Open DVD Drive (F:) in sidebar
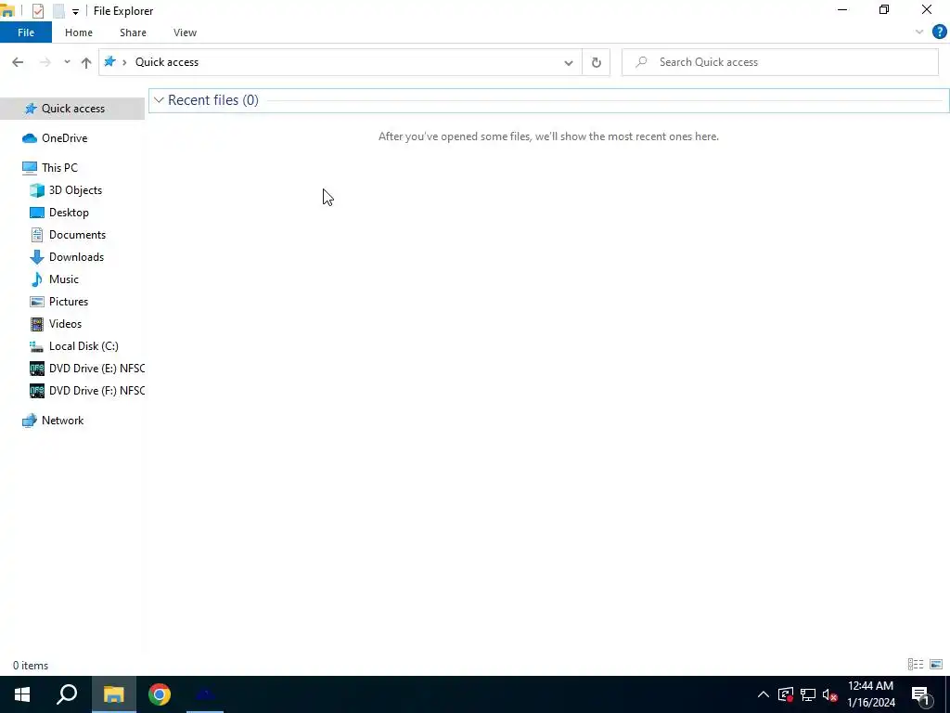Image resolution: width=950 pixels, height=713 pixels. pyautogui.click(x=96, y=391)
